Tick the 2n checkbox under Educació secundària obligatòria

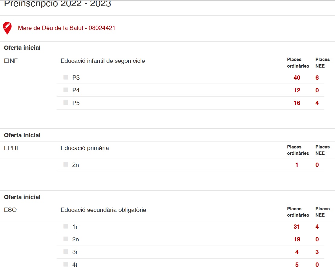coord(66,239)
